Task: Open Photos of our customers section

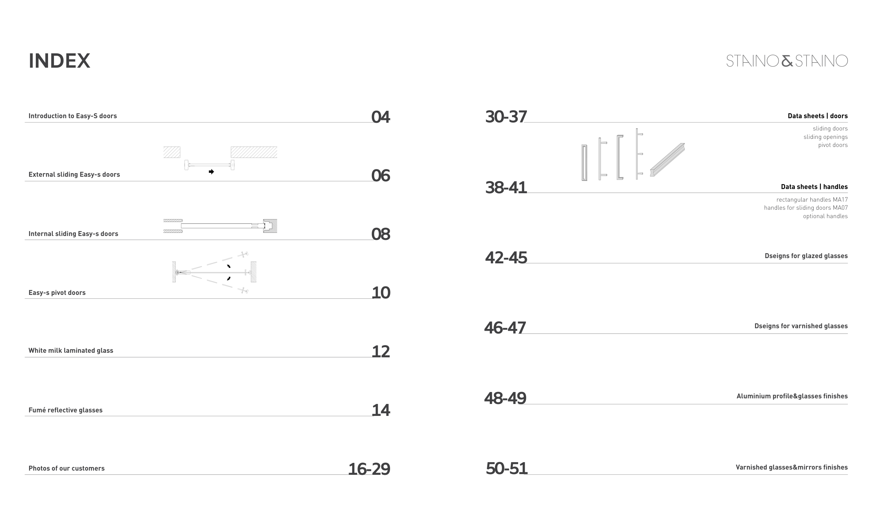Action: 67,468
